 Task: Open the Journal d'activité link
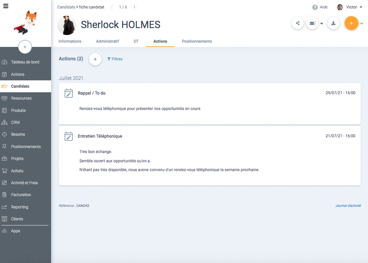click(348, 206)
